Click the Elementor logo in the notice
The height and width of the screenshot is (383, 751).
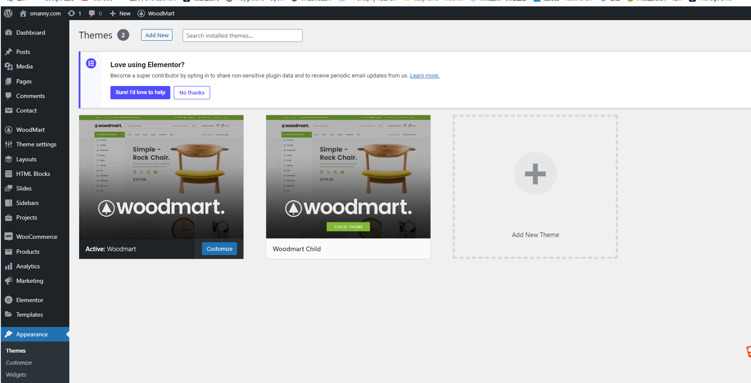91,63
